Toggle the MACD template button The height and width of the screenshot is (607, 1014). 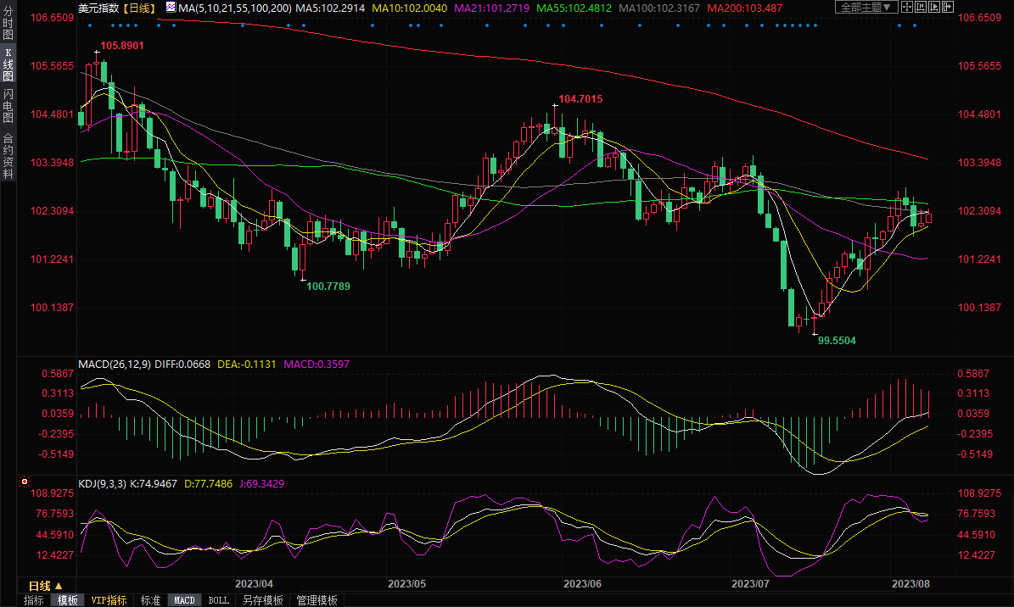pyautogui.click(x=184, y=600)
